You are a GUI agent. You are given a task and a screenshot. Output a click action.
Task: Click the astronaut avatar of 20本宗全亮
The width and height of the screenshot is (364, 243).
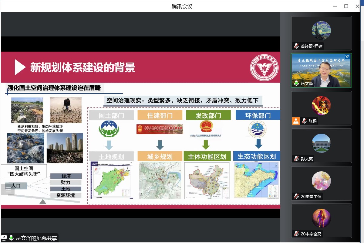[x=321, y=218]
